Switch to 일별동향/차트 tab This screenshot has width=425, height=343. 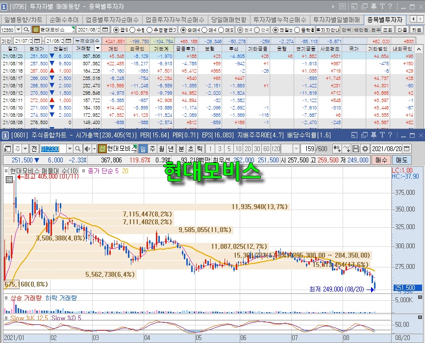click(x=24, y=20)
